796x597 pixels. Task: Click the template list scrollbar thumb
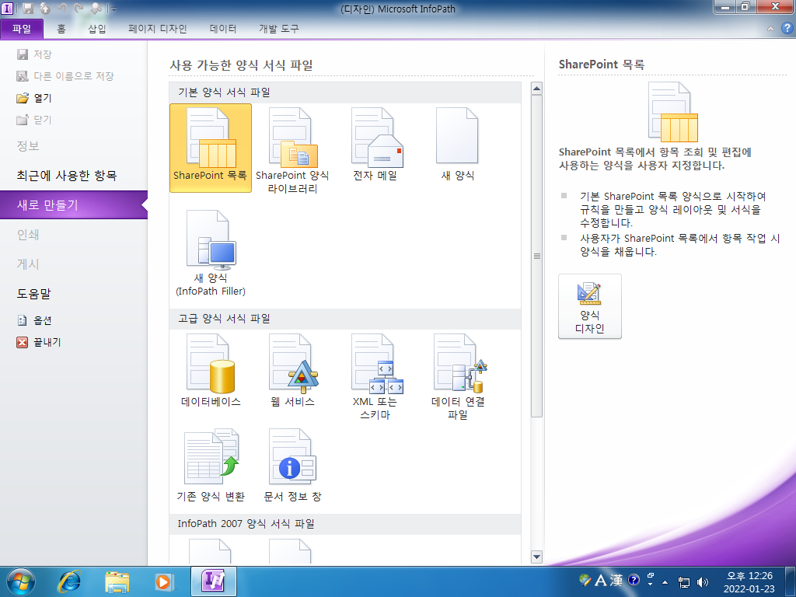(536, 256)
